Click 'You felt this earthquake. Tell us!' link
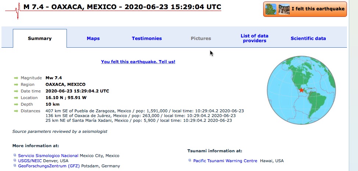358x171 pixels. (138, 62)
